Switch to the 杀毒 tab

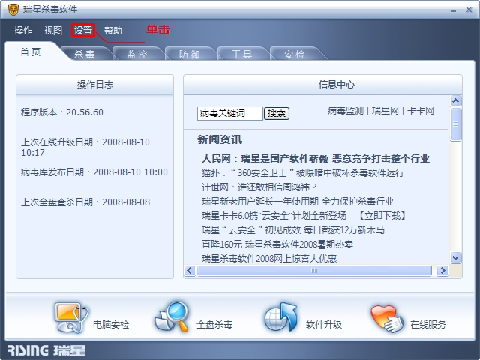click(x=85, y=54)
